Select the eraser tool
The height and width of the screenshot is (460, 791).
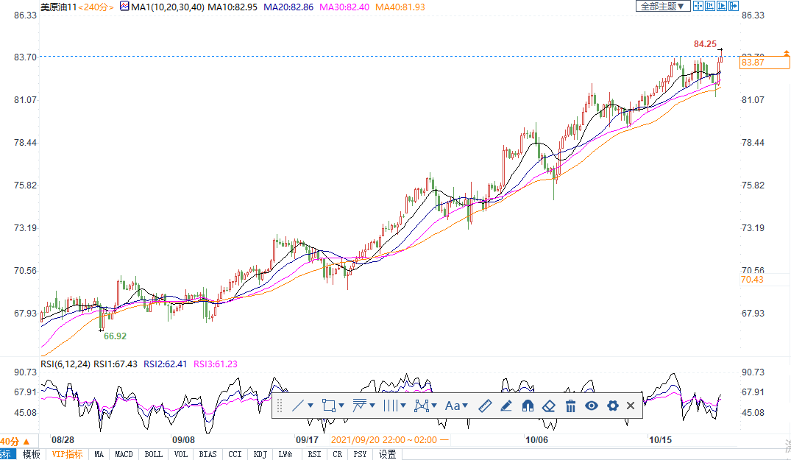[548, 406]
